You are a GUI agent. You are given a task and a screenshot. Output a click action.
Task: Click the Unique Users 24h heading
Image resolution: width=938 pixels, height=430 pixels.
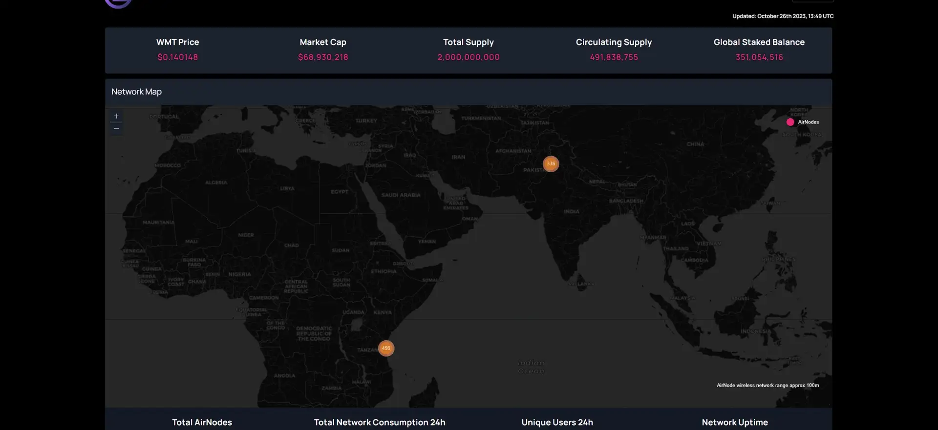[x=557, y=422]
